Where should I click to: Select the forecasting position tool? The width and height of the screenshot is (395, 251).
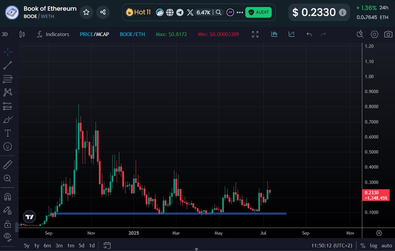(x=8, y=106)
